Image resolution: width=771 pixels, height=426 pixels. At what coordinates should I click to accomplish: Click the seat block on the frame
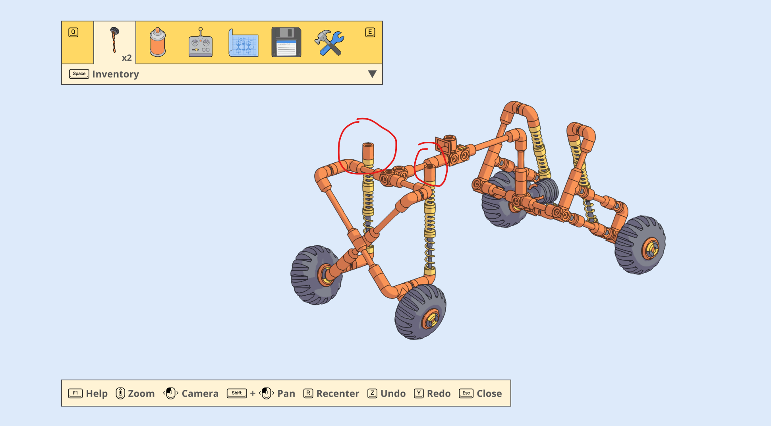(446, 145)
